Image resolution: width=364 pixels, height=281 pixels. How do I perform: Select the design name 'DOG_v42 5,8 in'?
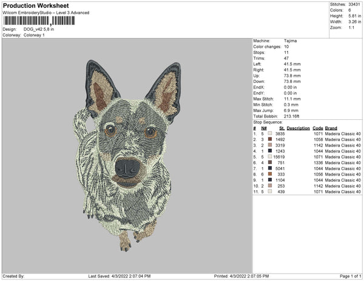(39, 30)
